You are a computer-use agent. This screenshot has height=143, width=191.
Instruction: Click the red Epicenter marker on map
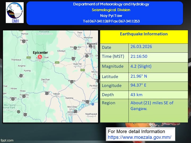click(x=40, y=57)
